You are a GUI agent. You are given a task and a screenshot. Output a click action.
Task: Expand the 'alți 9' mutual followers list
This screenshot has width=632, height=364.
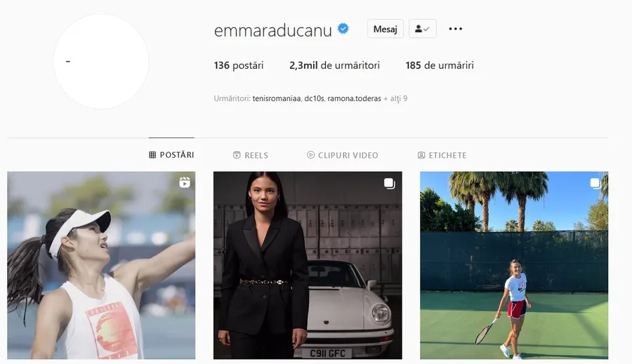(x=399, y=98)
